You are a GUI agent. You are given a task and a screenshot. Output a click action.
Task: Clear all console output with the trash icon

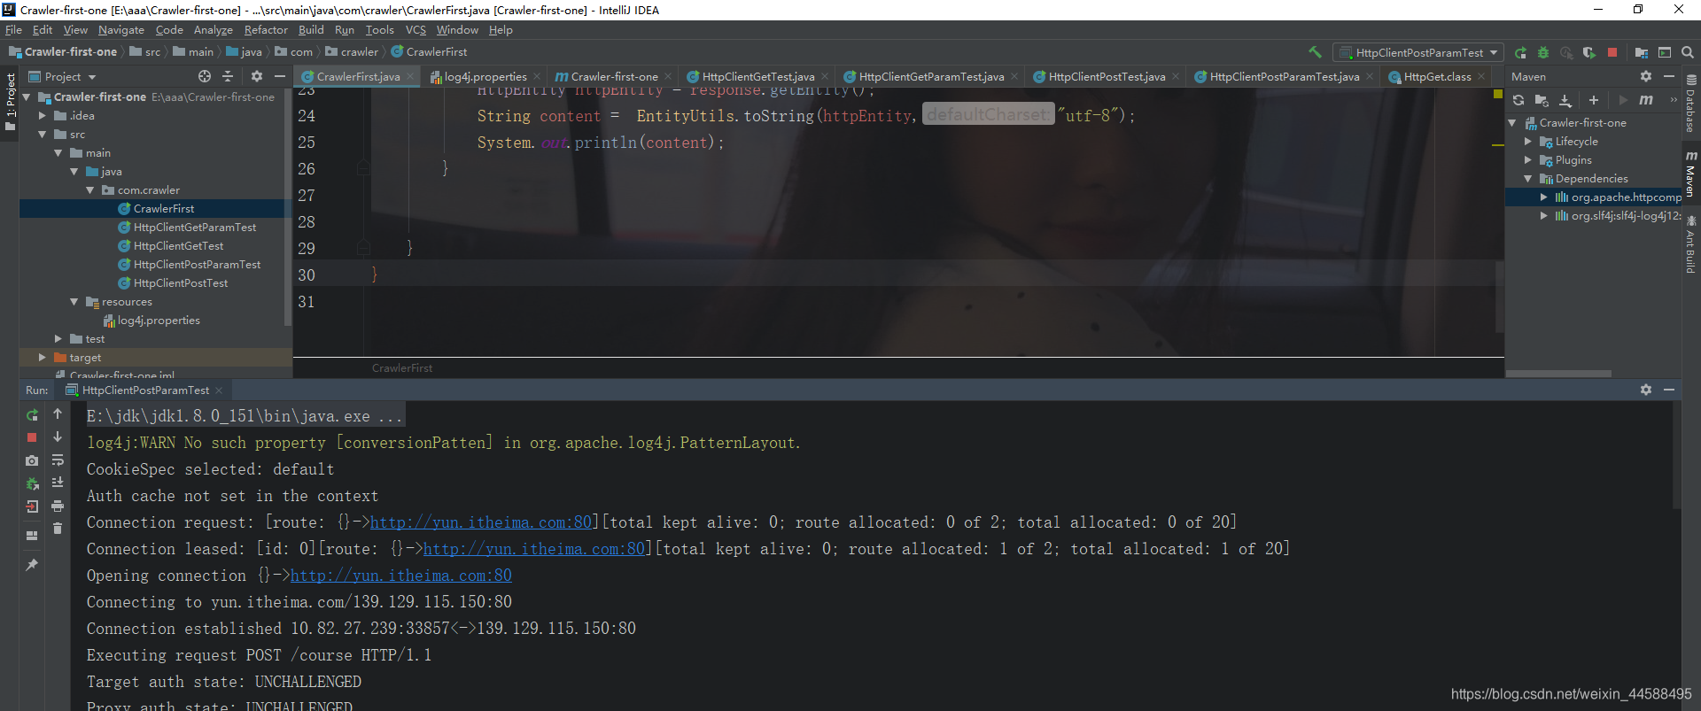point(58,529)
